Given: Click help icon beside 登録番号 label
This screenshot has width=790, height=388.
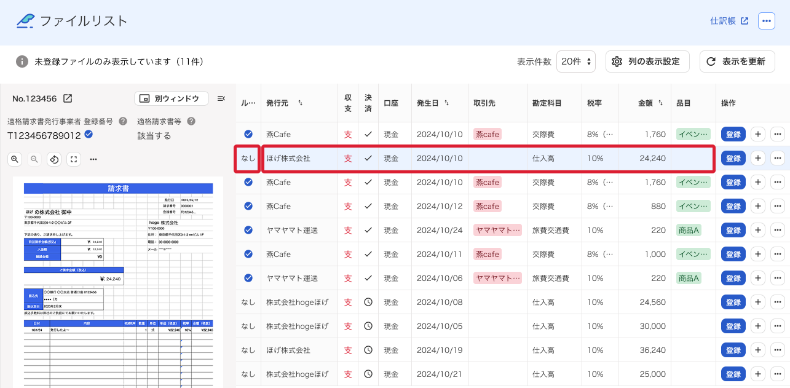Looking at the screenshot, I should (x=123, y=121).
